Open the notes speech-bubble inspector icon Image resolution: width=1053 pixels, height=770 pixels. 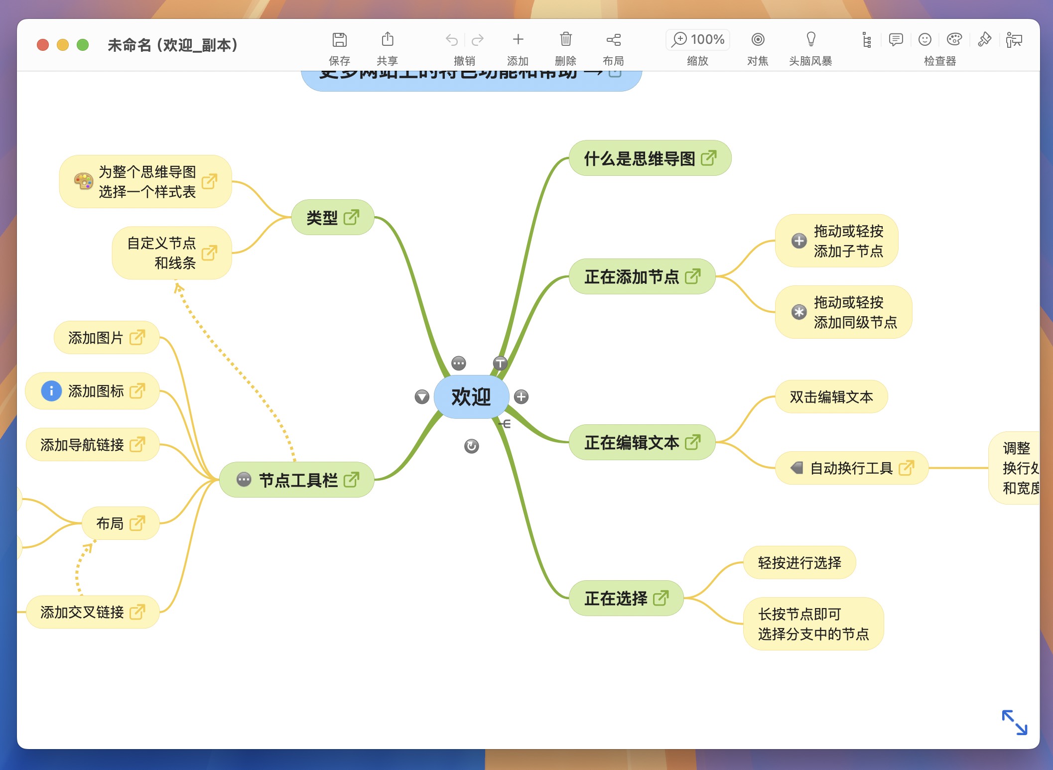[x=896, y=39]
